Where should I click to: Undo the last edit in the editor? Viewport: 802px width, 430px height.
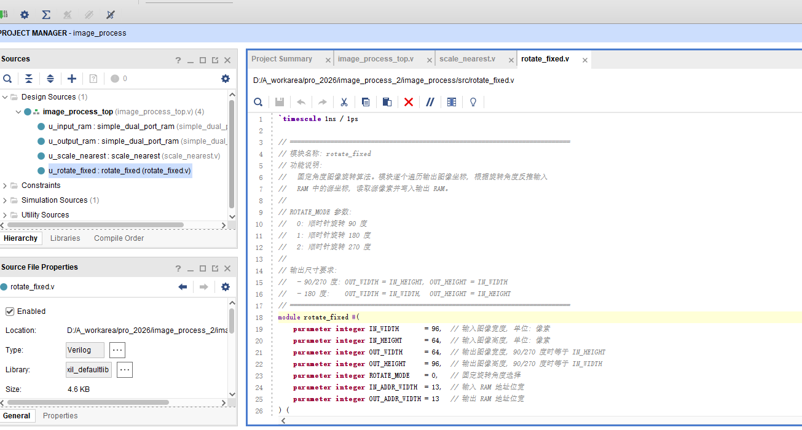click(x=301, y=102)
